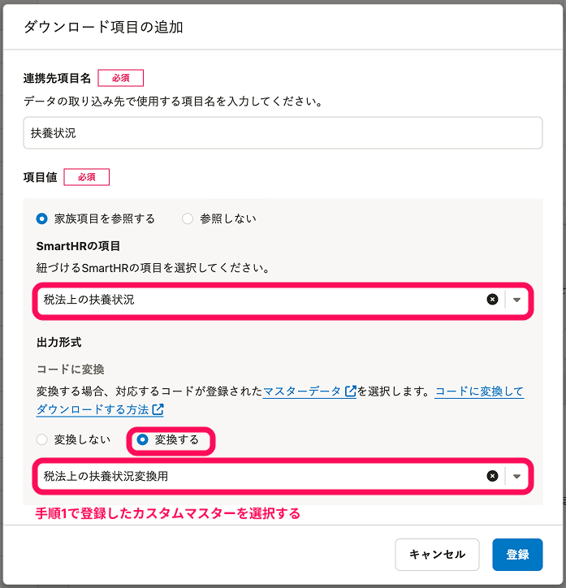Expand the custom master dropdown arrow

coord(517,476)
